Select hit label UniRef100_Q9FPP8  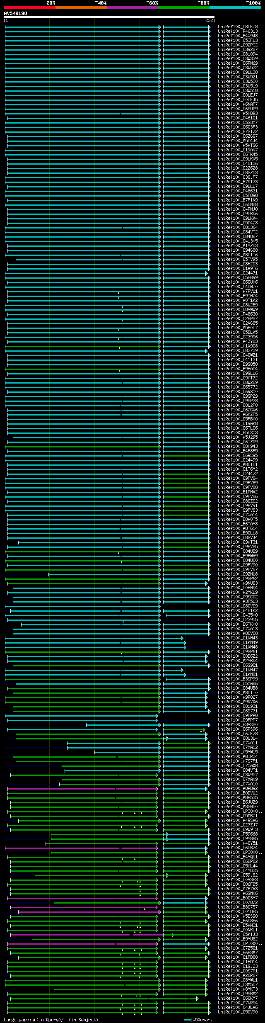coord(238,715)
